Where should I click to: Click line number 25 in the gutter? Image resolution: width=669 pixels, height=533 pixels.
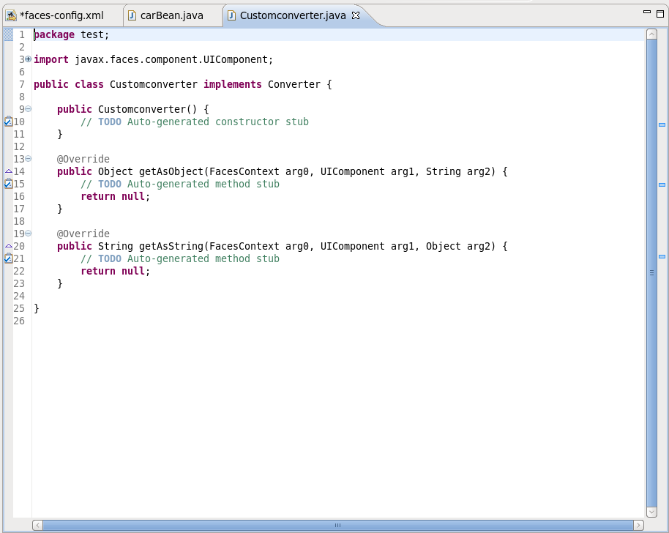[x=19, y=308]
